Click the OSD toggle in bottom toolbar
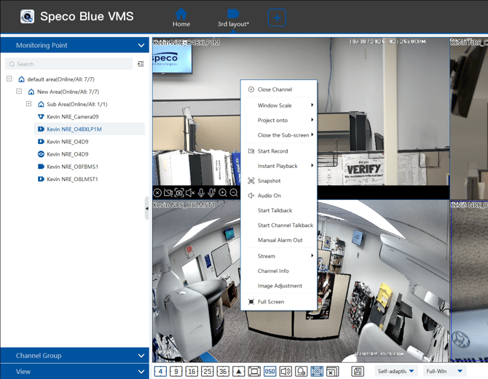 269,372
